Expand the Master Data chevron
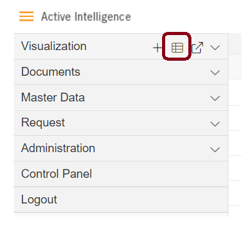The height and width of the screenshot is (226, 249). [x=215, y=98]
